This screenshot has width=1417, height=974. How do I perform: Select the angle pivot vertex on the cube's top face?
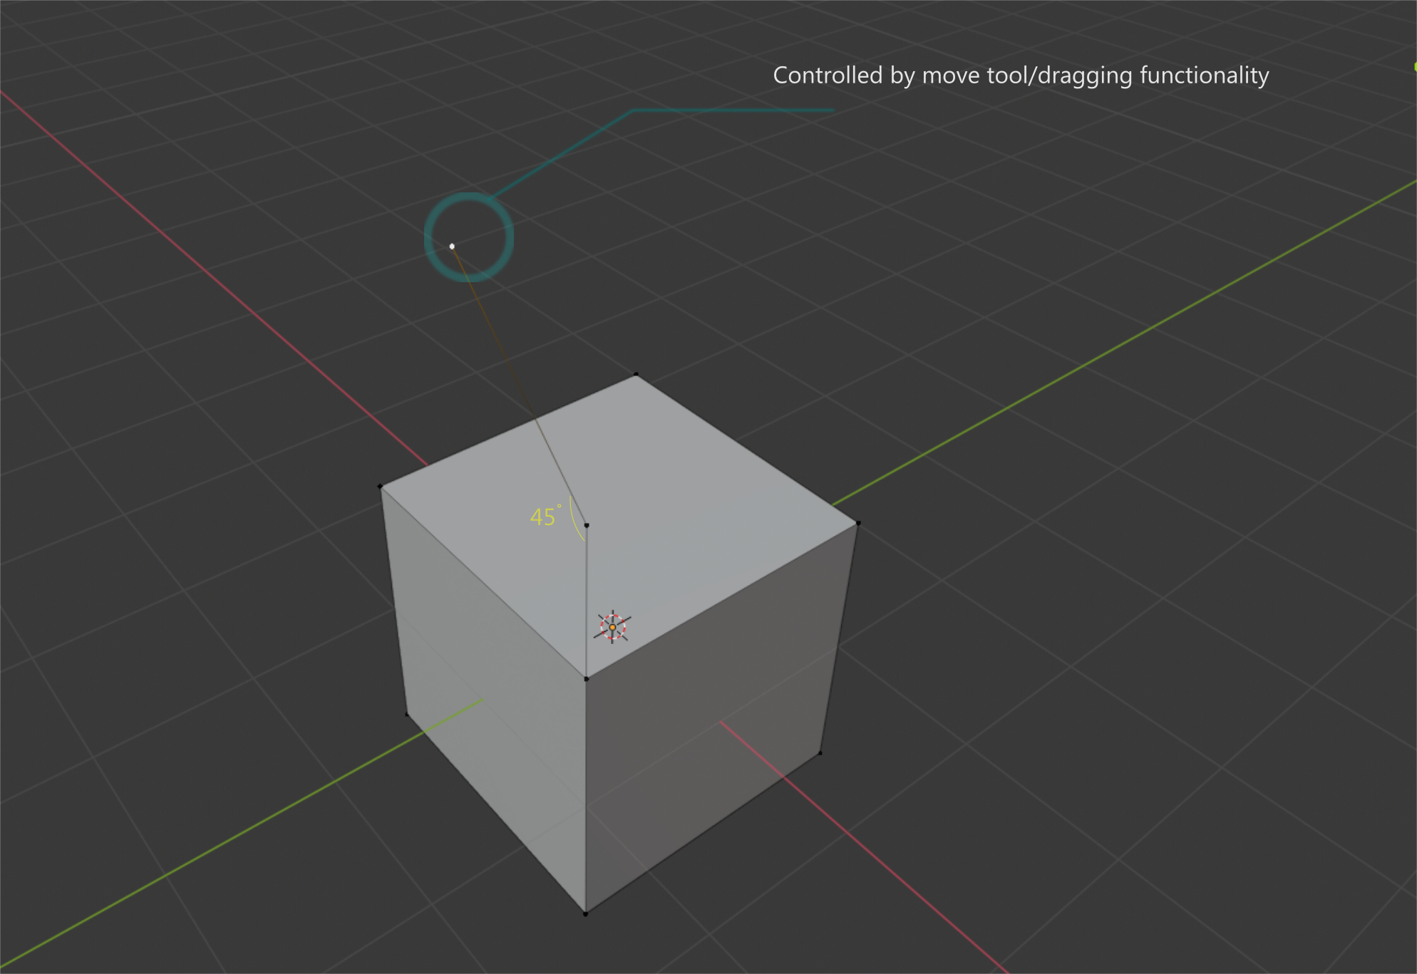point(587,525)
